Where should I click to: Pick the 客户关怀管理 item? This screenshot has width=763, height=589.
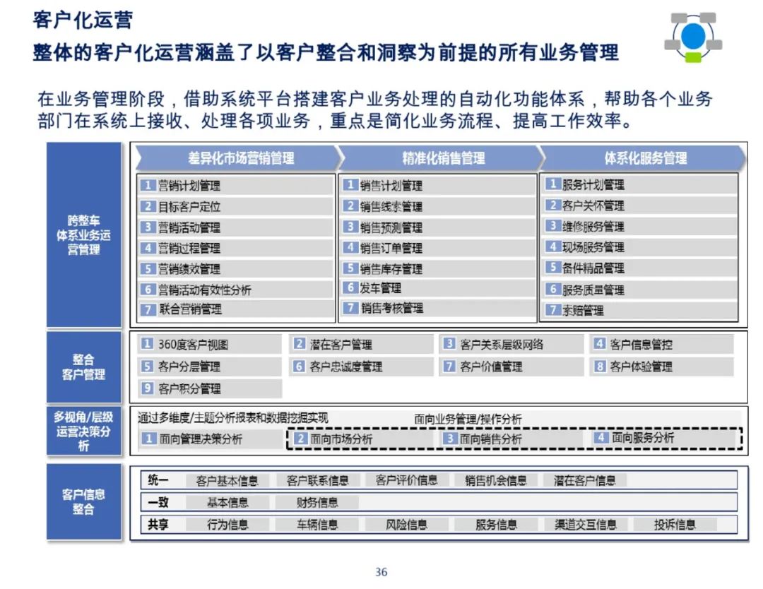pos(640,206)
